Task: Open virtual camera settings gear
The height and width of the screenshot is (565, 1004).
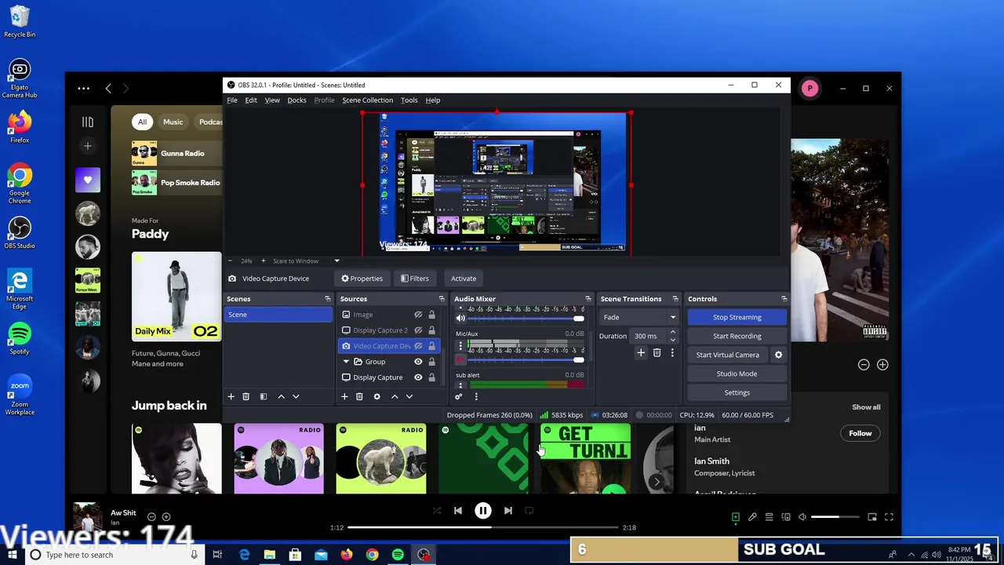Action: click(x=778, y=355)
